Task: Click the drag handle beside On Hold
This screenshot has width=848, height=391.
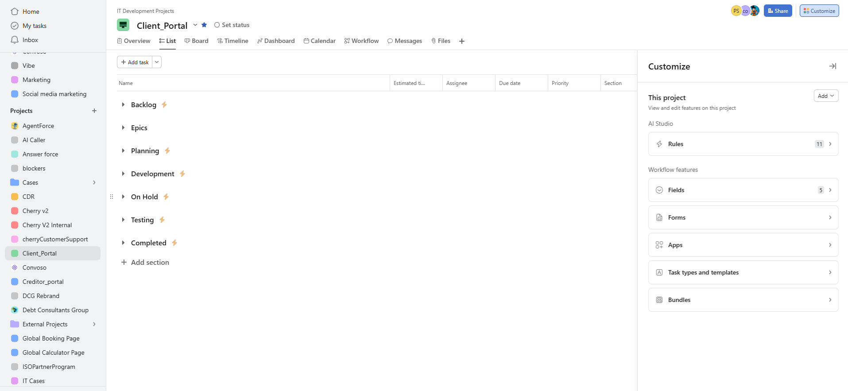Action: click(112, 197)
